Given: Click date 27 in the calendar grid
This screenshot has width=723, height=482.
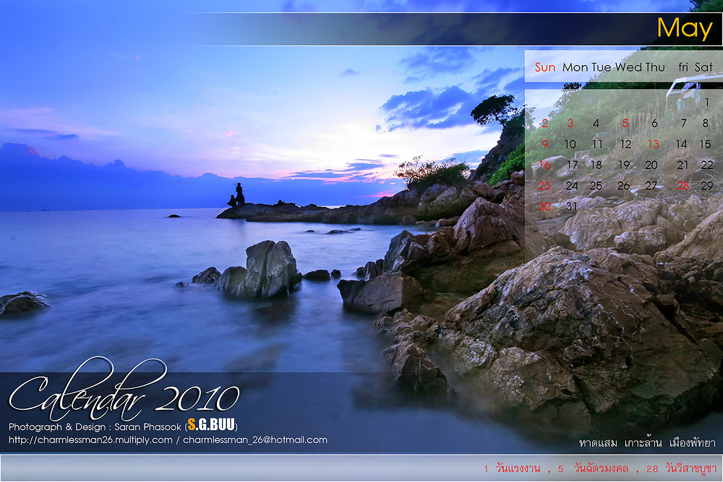Looking at the screenshot, I should click(651, 186).
